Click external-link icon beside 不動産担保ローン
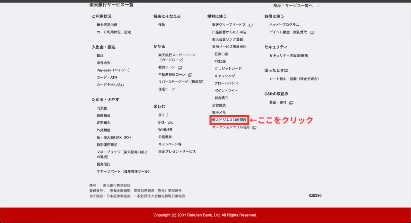The height and width of the screenshot is (223, 411). pyautogui.click(x=190, y=75)
